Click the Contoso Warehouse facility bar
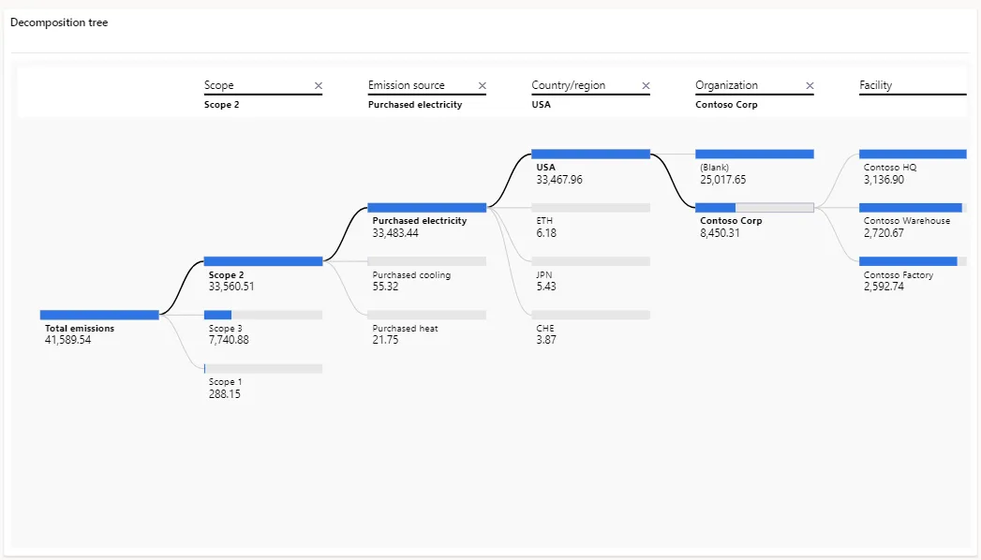The width and height of the screenshot is (981, 560). 913,208
